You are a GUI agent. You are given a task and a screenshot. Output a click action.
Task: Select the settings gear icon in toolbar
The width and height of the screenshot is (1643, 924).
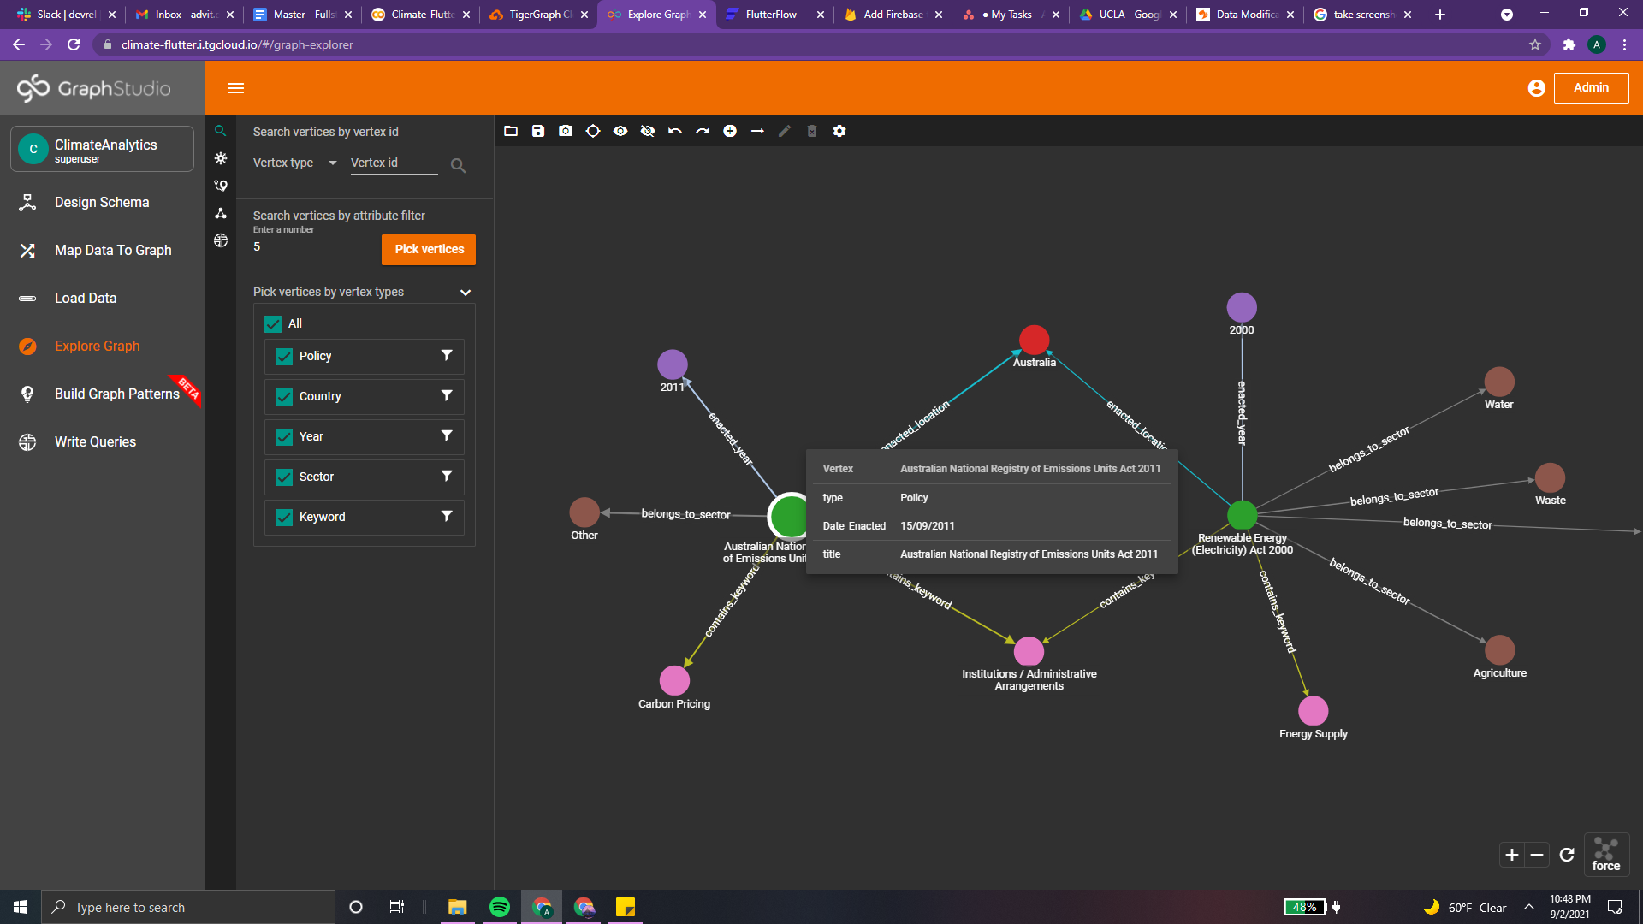[839, 131]
